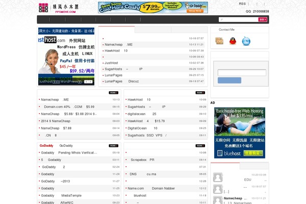Click the slideshow previous arrow
This screenshot has height=204, width=306.
[x=86, y=82]
